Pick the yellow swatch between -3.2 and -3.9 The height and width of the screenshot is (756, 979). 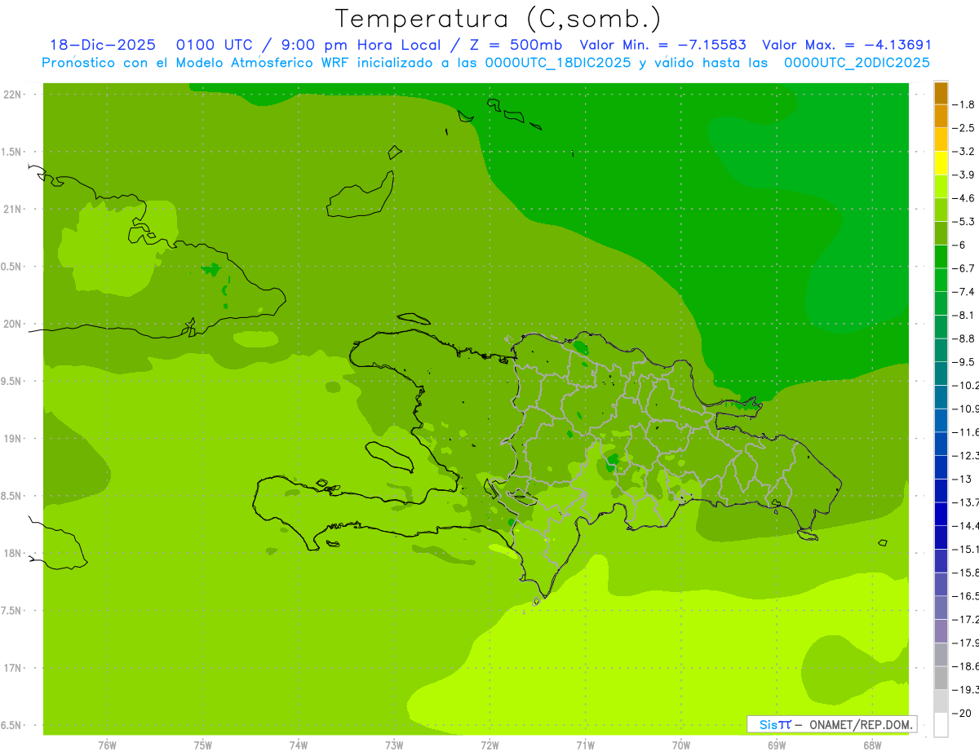941,163
